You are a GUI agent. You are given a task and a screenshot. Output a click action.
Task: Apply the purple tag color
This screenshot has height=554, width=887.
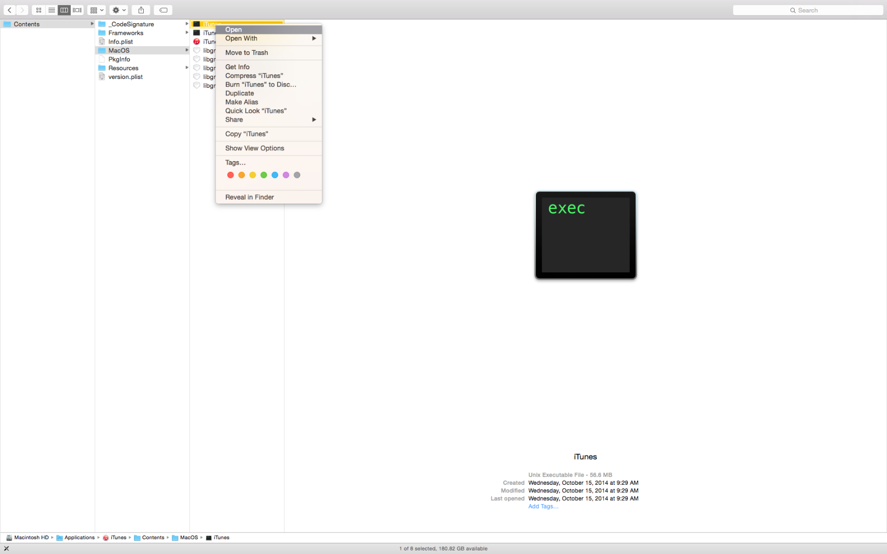[x=286, y=175]
